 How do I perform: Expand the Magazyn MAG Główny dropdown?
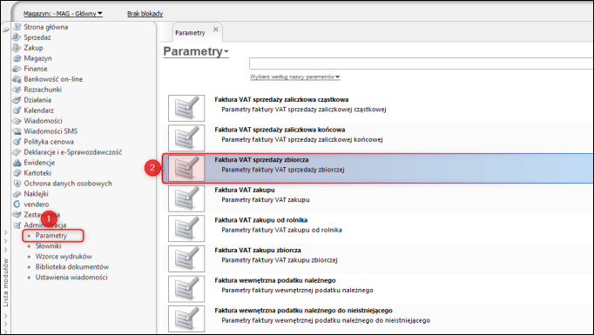(x=63, y=14)
